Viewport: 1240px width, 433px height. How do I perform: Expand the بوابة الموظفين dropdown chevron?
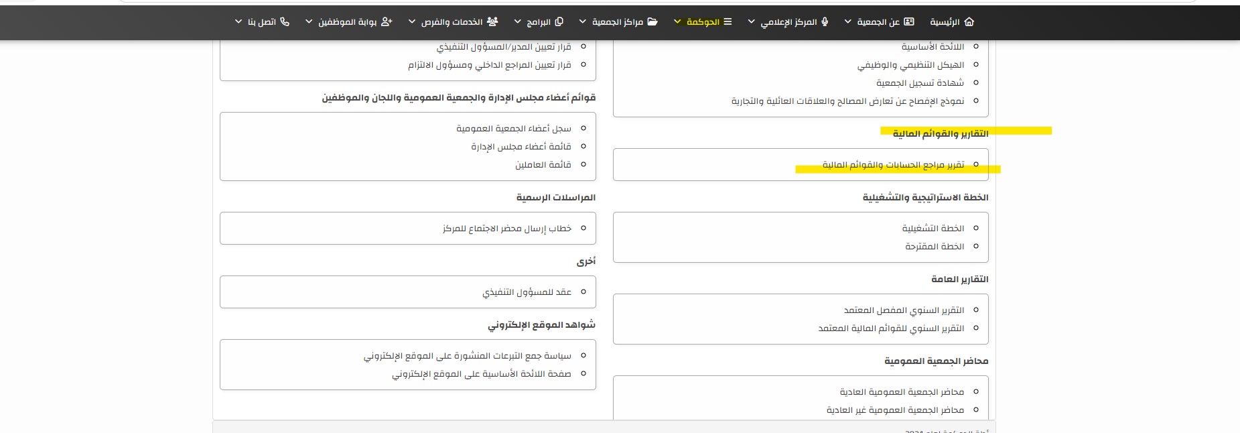point(309,22)
